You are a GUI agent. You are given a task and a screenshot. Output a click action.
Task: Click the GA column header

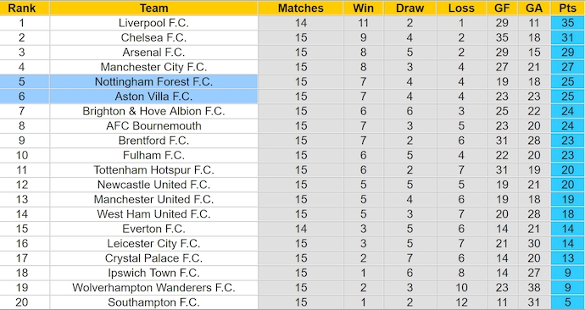(x=534, y=8)
